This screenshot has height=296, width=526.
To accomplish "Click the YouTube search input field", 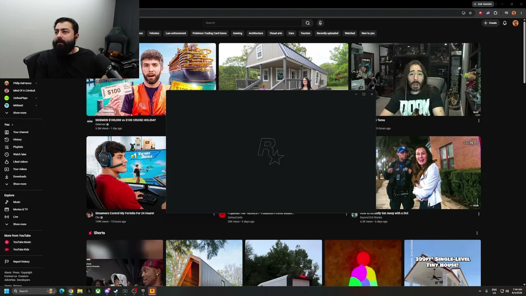I will coord(252,23).
